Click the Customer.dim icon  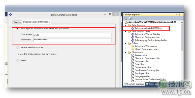click(133, 61)
